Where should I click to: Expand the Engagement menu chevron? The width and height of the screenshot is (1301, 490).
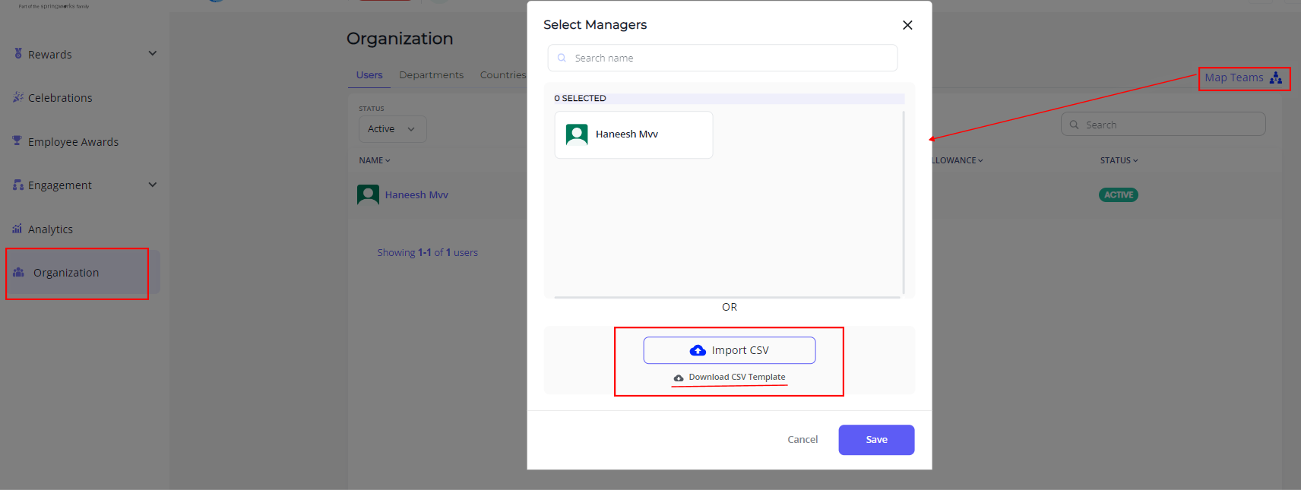click(153, 185)
